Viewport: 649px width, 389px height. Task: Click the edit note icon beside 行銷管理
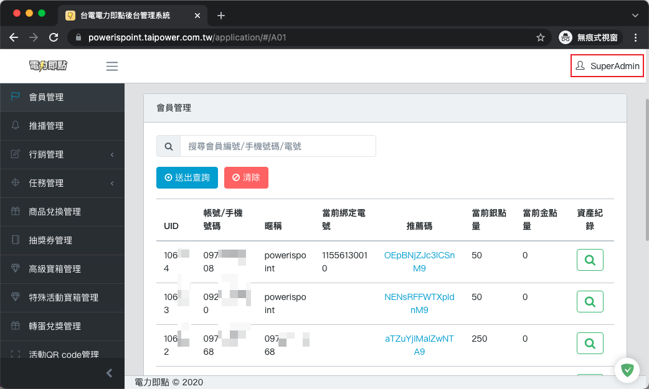16,154
